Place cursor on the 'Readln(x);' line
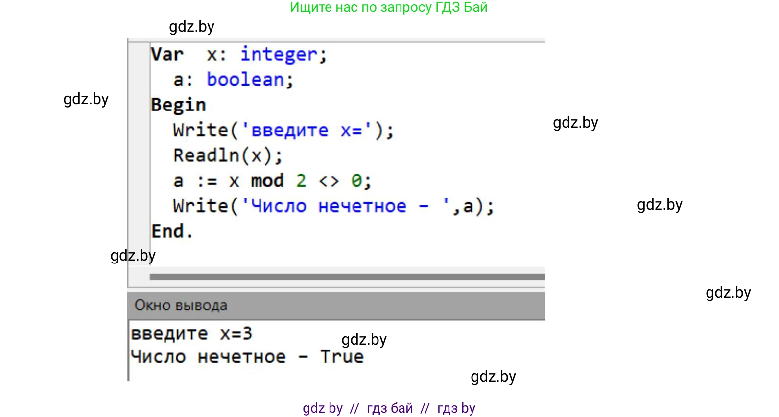The width and height of the screenshot is (779, 417). [x=228, y=156]
